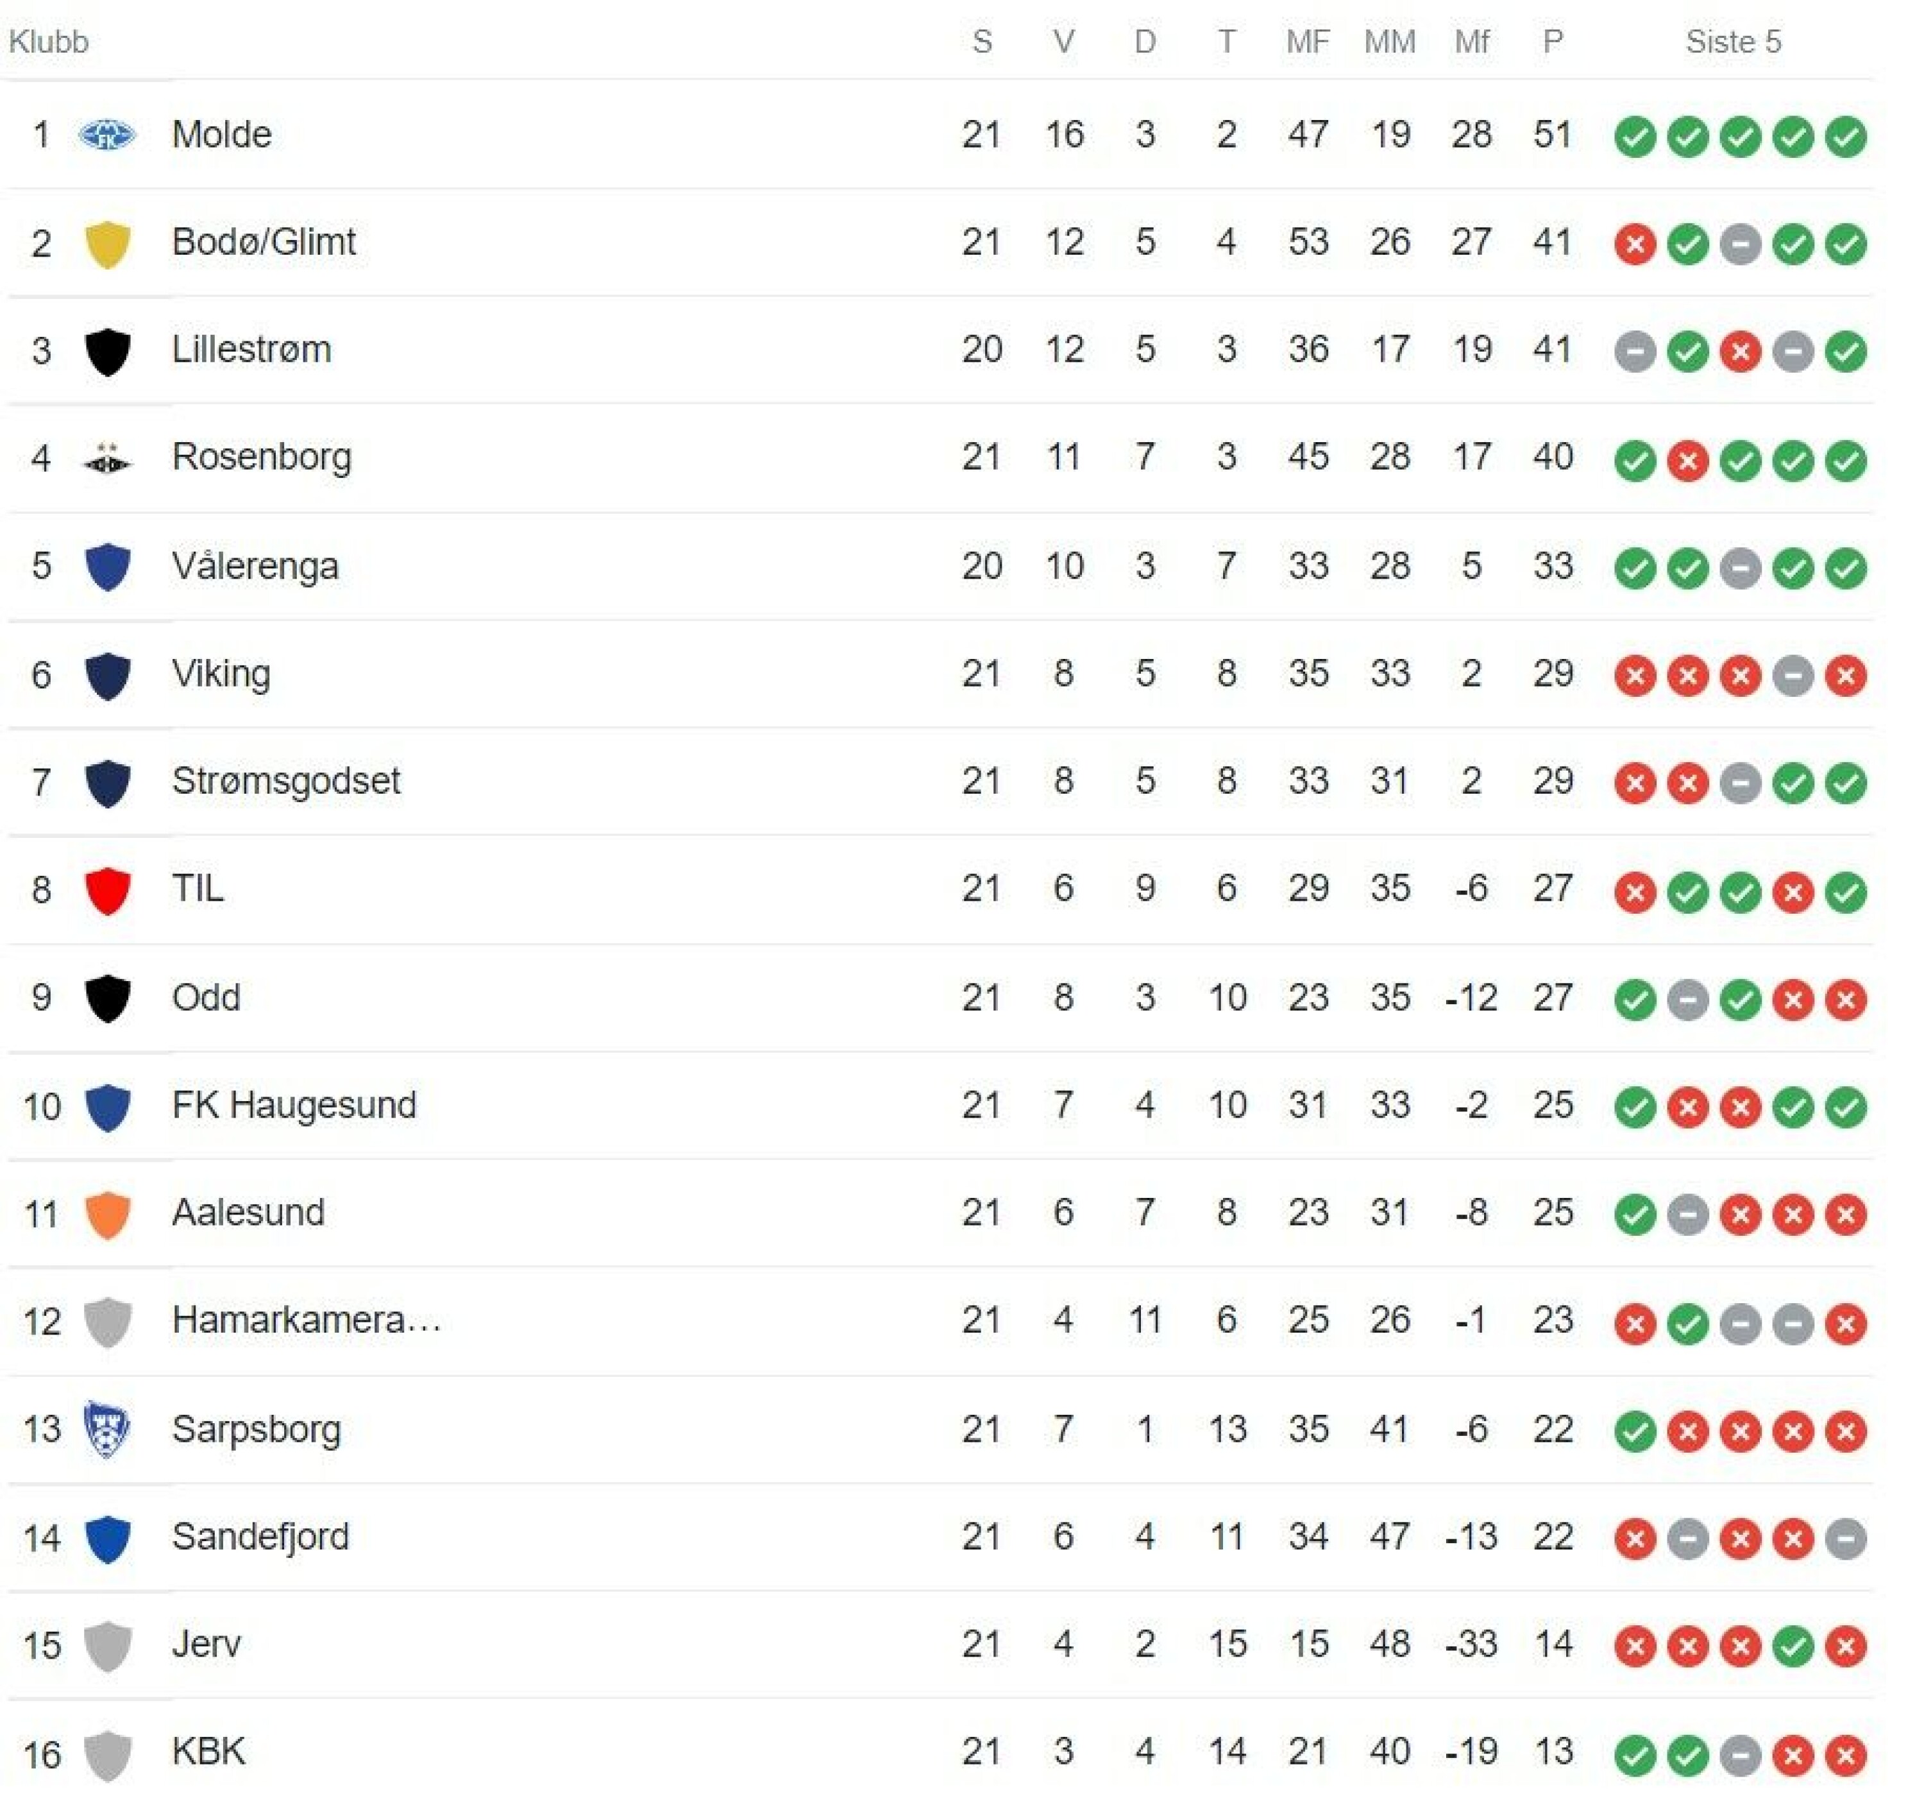1924x1819 pixels.
Task: Select the P points column header
Action: pos(1553,42)
